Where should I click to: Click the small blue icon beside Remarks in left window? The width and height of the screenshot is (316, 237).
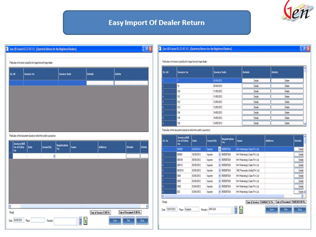point(80,221)
